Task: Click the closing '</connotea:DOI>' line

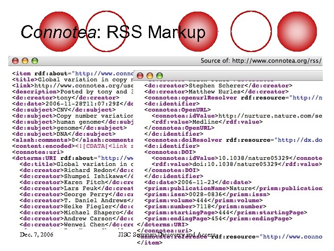Action: pos(172,170)
